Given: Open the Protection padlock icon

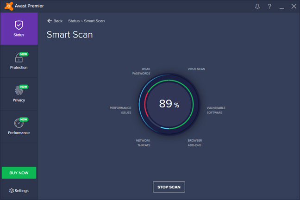Looking at the screenshot, I should coord(19,58).
